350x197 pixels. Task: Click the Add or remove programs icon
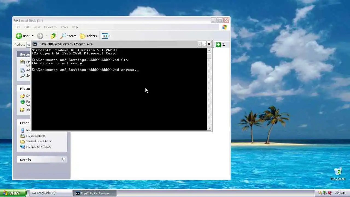(22, 70)
